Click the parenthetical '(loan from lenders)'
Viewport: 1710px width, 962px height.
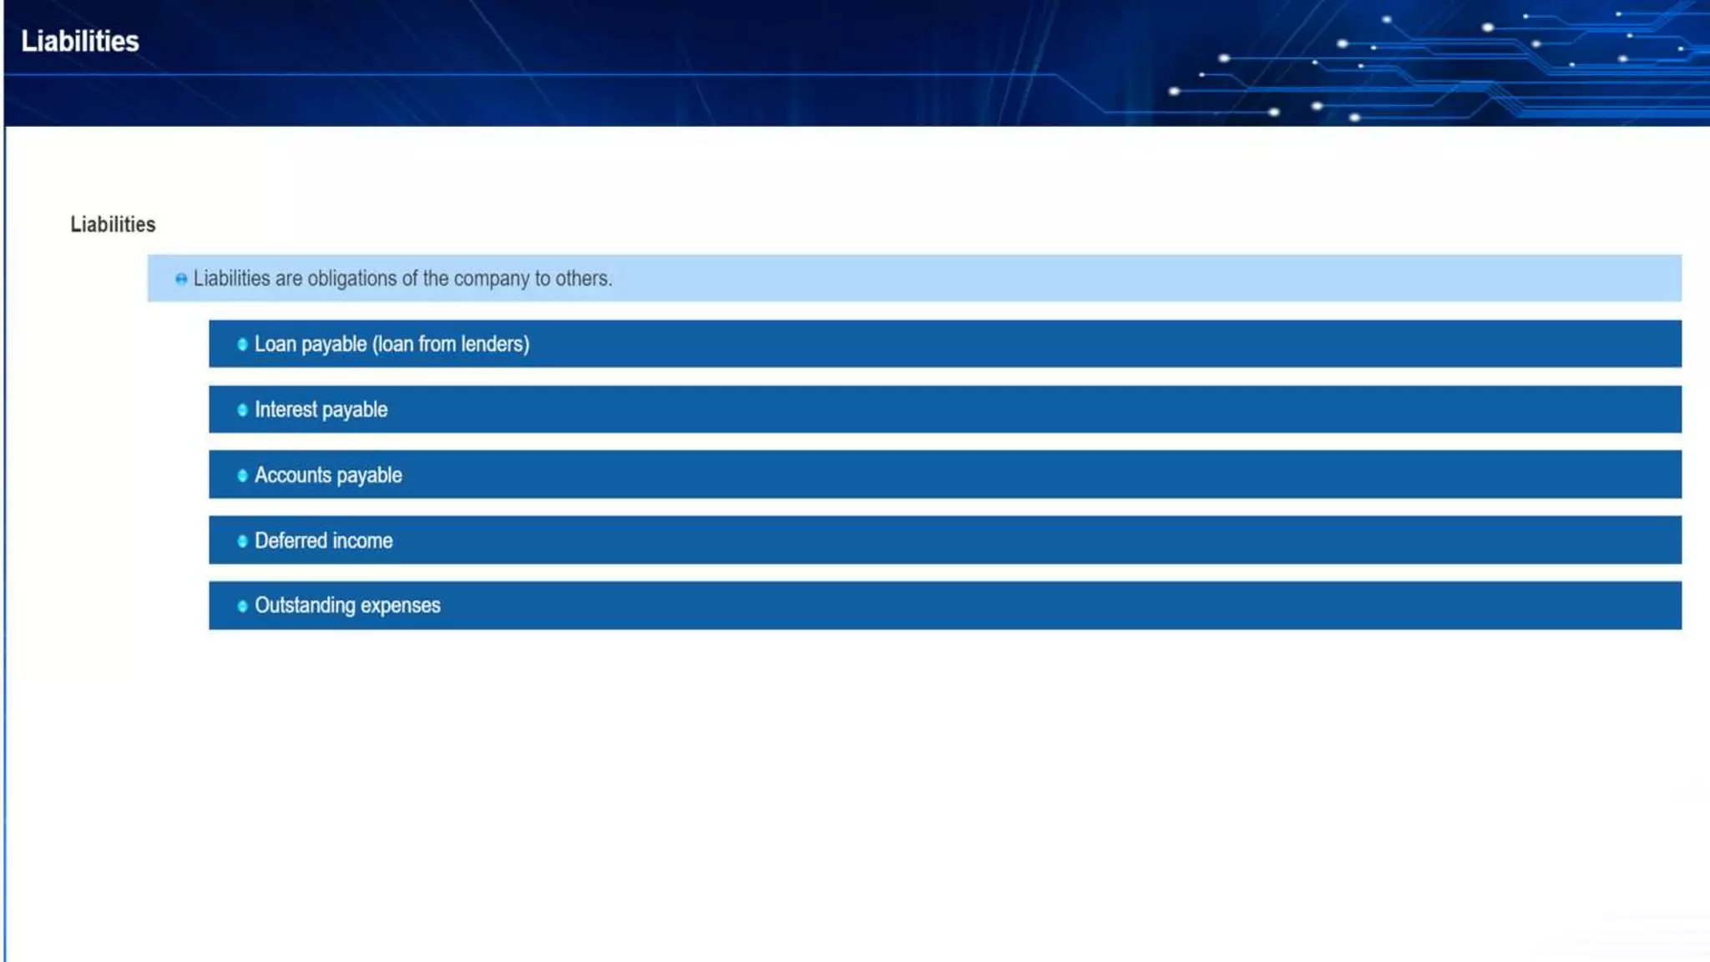click(451, 344)
